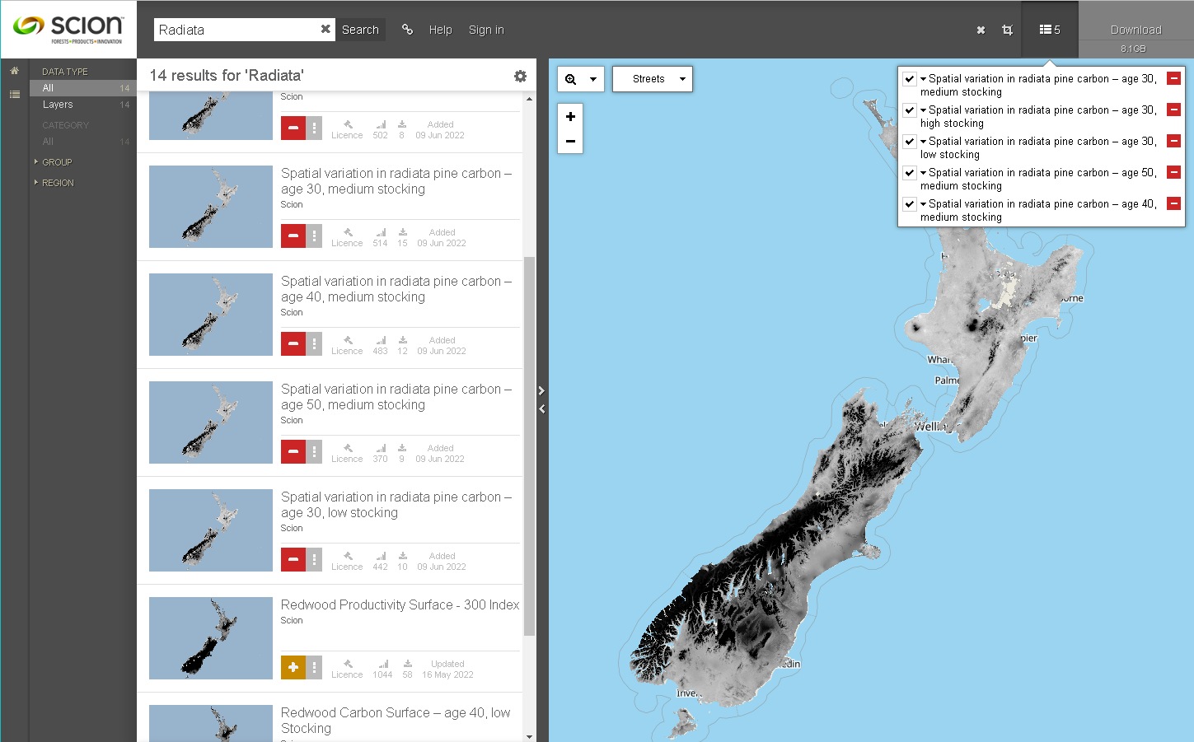This screenshot has width=1194, height=742.
Task: Click the list icon in left sidebar
Action: 14,94
